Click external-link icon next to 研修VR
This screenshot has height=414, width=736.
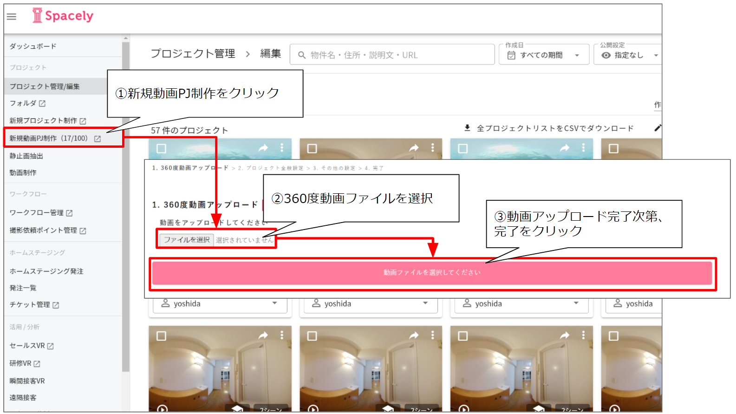[37, 364]
